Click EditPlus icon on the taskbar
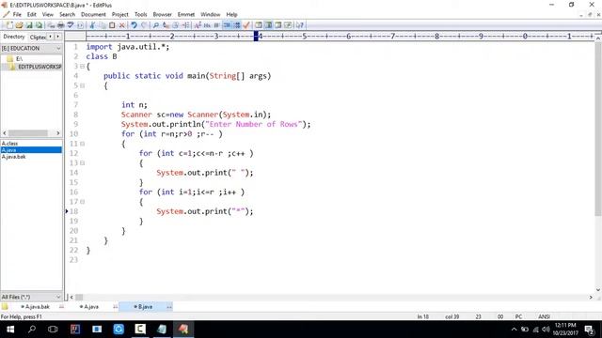 point(183,330)
